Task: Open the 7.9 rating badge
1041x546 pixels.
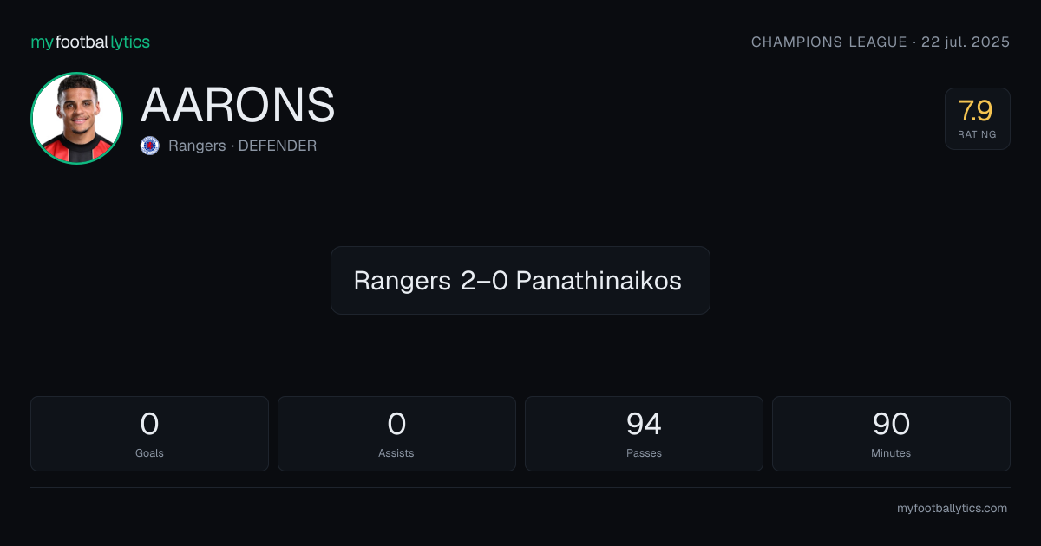Action: click(977, 119)
